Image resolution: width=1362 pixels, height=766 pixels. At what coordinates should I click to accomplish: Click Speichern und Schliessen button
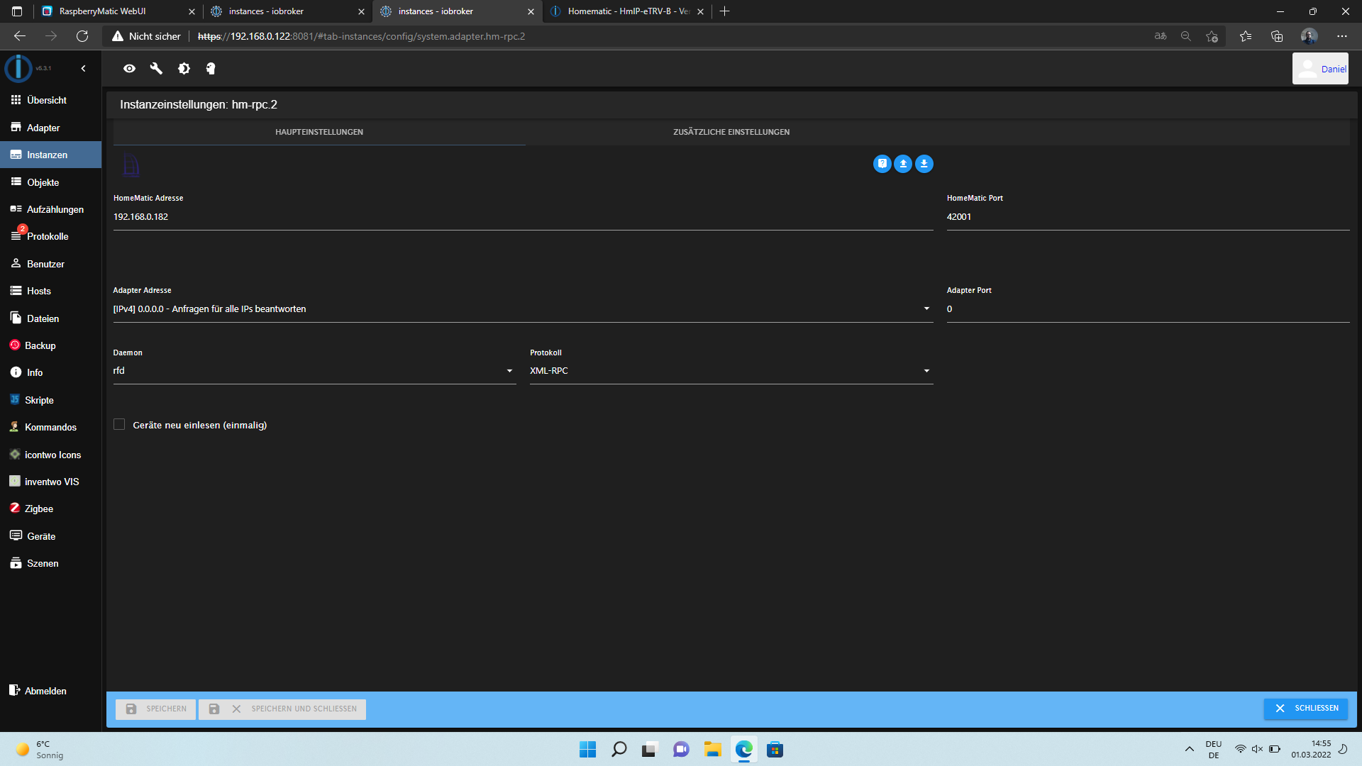(282, 709)
